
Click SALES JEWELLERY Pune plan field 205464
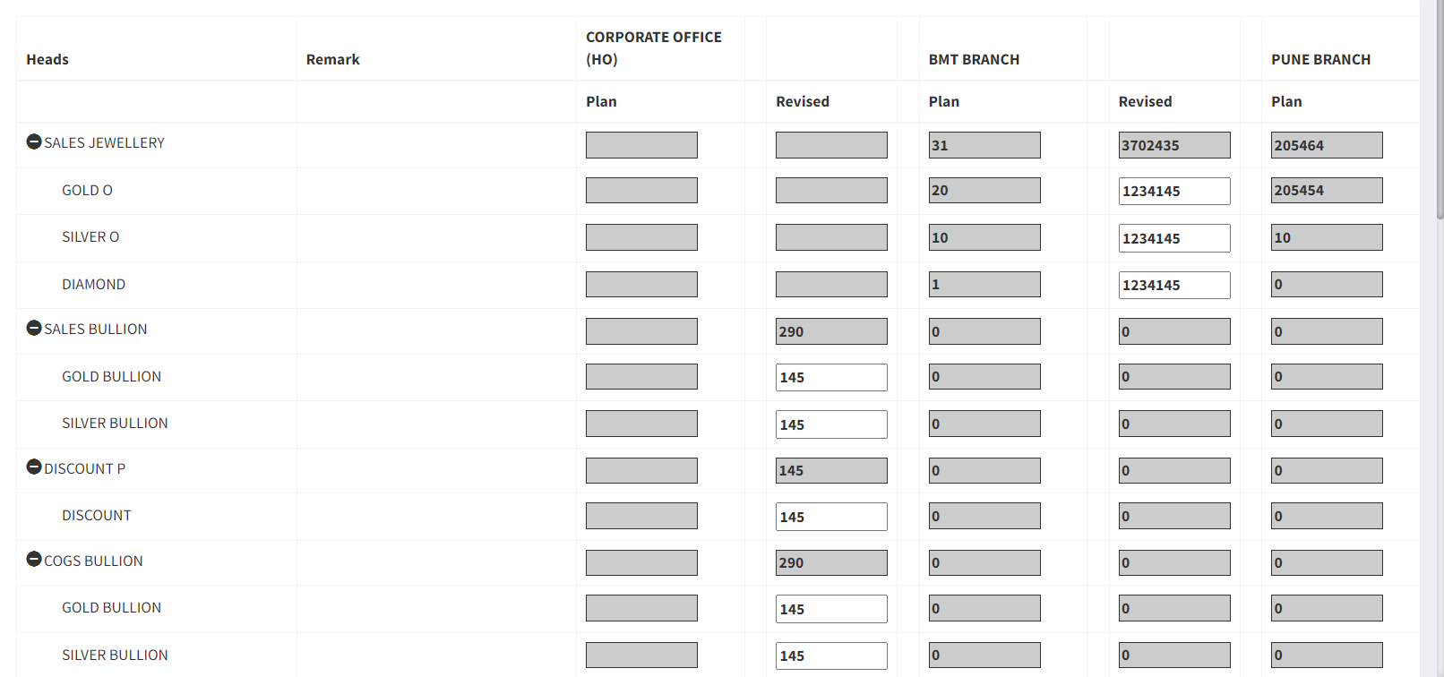(x=1326, y=145)
